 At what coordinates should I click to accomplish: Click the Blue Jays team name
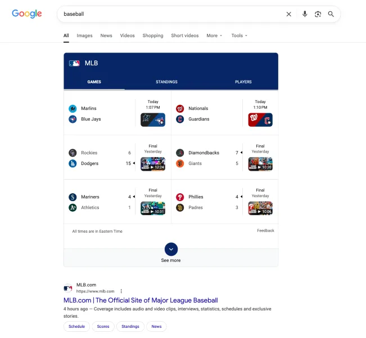pyautogui.click(x=91, y=119)
